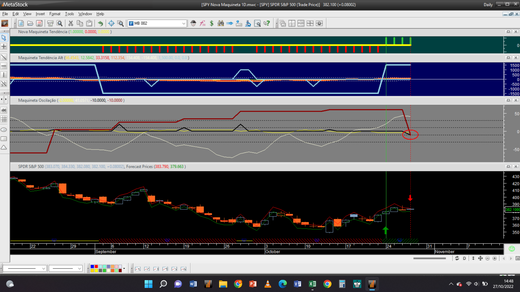Click the zoom in plus button

[495, 258]
